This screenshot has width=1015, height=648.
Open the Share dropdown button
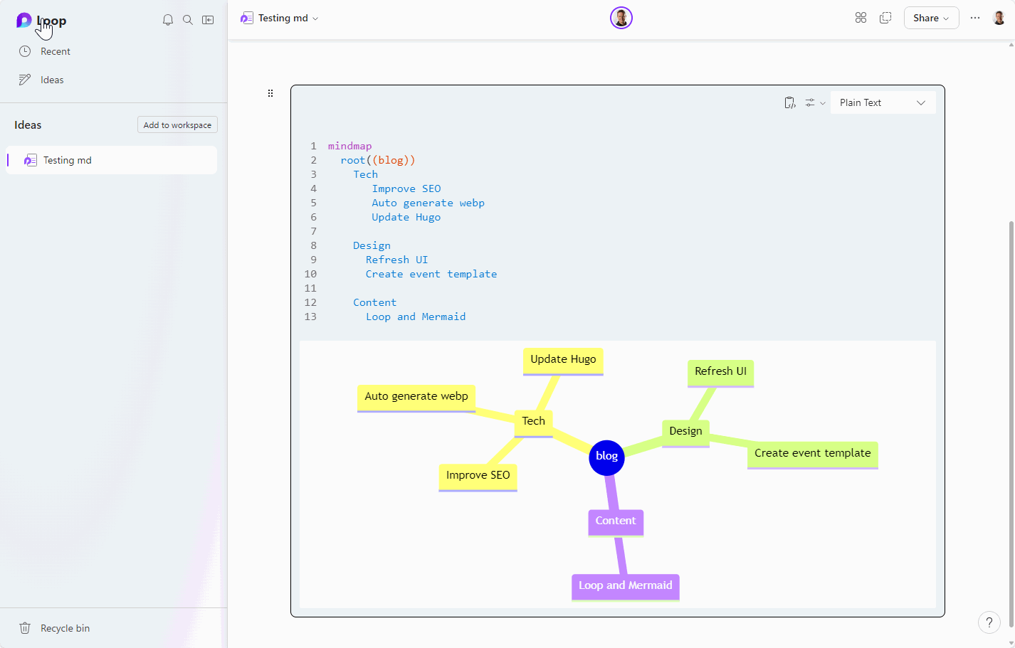[x=931, y=18]
